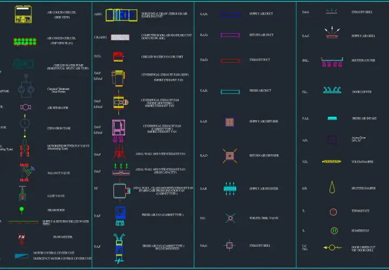
Task: Select the air cooled chiller side view symbol
Action: pos(23,15)
